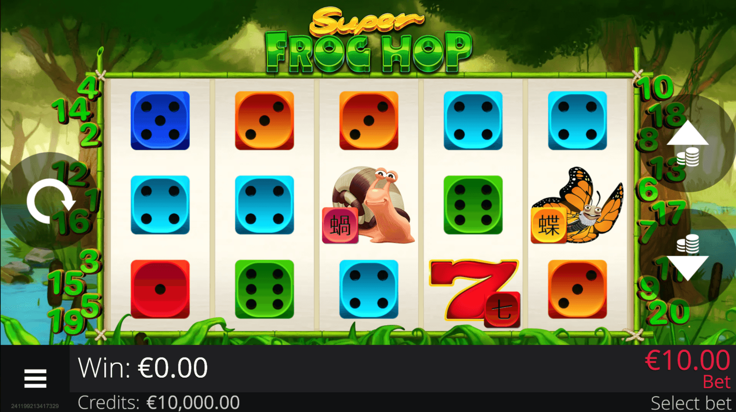Select the red one-dot dice

[x=160, y=289]
